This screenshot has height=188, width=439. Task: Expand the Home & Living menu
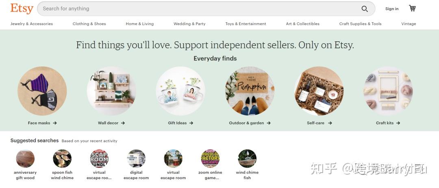click(140, 24)
